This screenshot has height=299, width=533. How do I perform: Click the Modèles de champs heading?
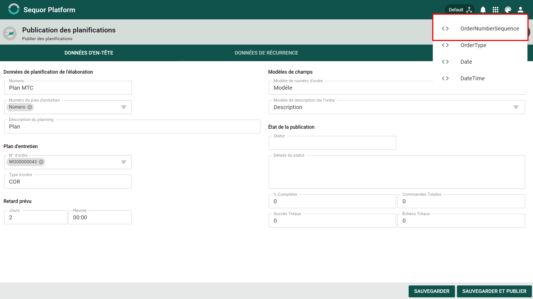(290, 72)
